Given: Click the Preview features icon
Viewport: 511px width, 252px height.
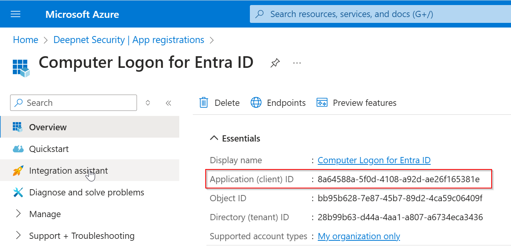Looking at the screenshot, I should click(x=322, y=103).
